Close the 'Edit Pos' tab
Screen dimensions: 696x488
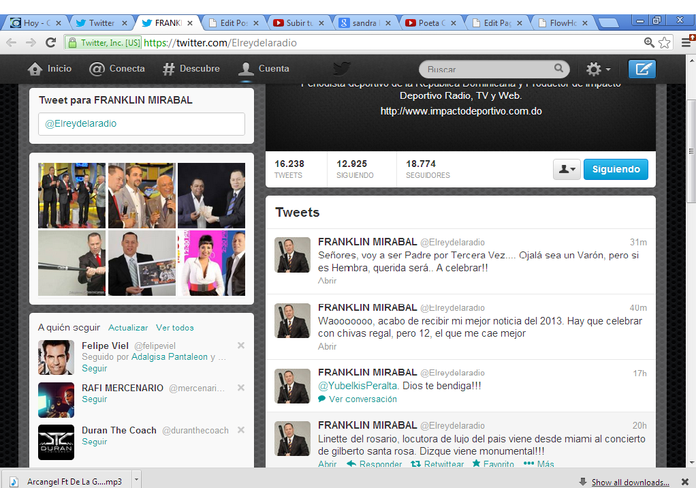256,23
